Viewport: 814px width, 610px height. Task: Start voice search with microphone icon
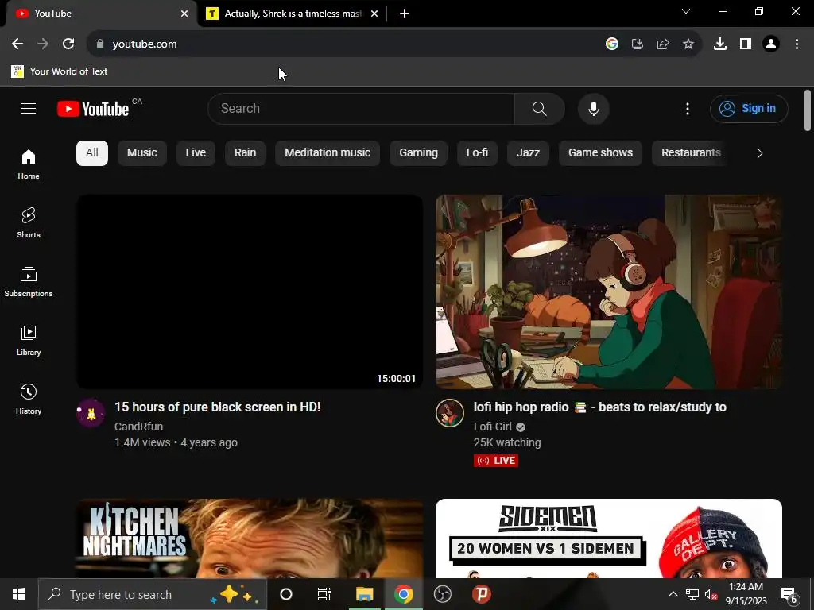pyautogui.click(x=593, y=108)
